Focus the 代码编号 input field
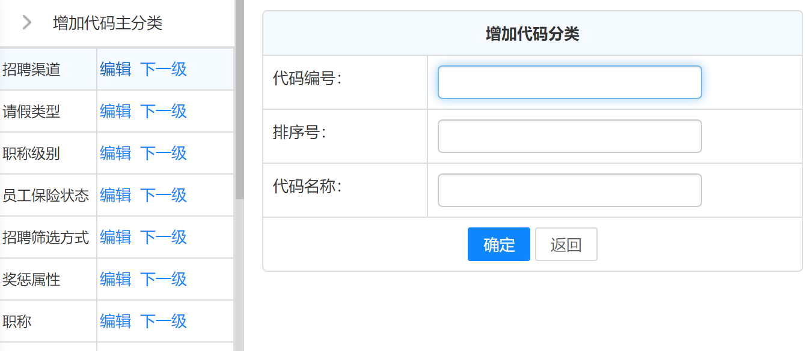 click(569, 82)
